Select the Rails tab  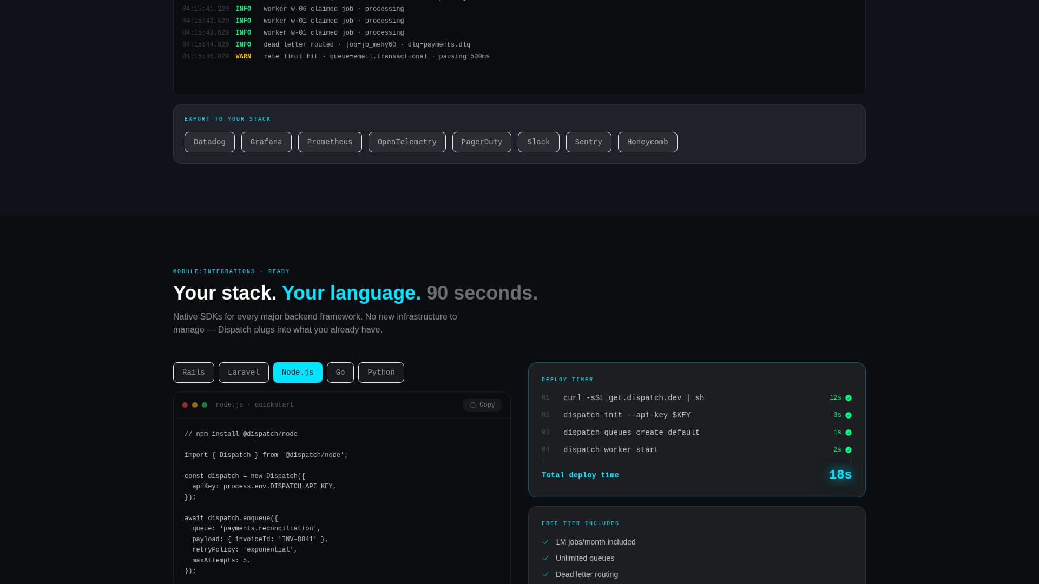(x=194, y=373)
